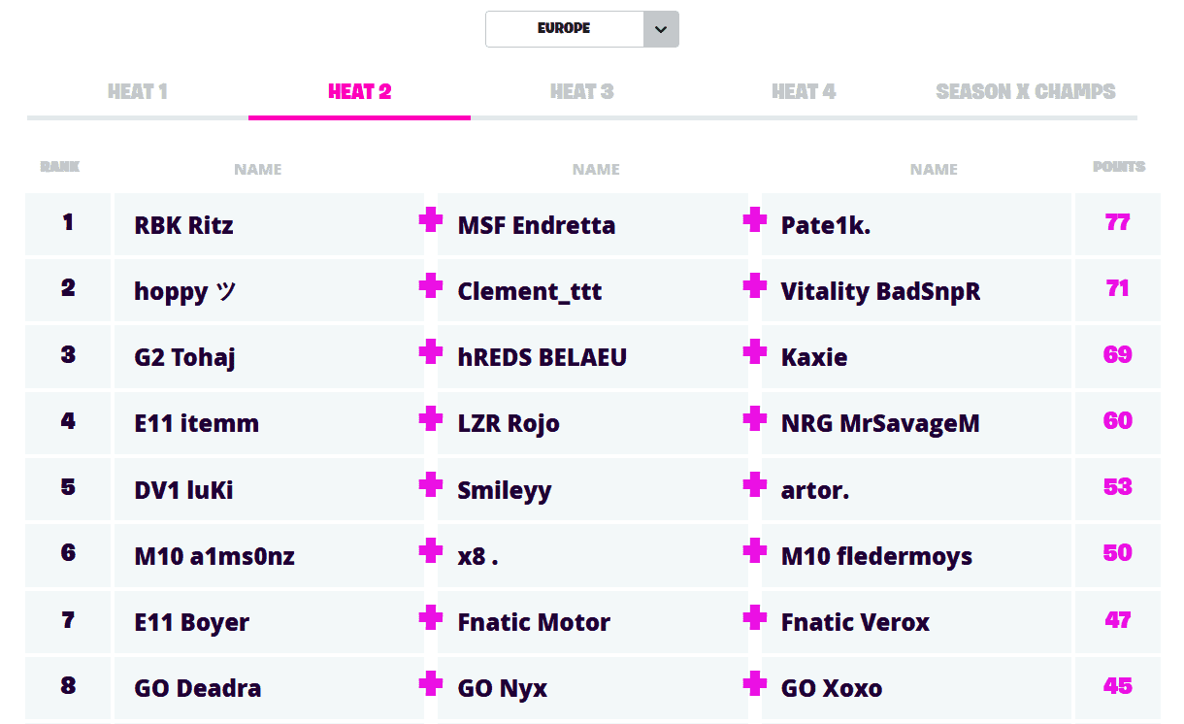The image size is (1184, 724).
Task: Click the plus icon after RBK Ritz
Action: coord(431,221)
